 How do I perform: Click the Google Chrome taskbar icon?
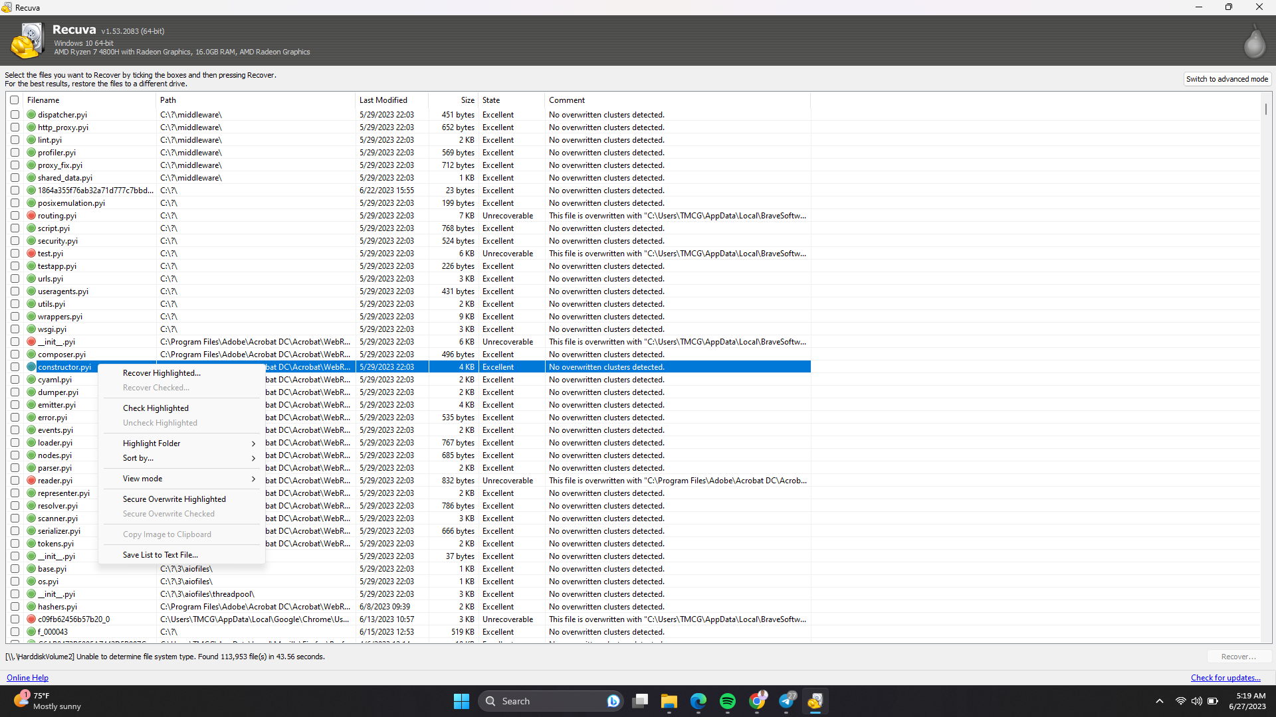[757, 700]
